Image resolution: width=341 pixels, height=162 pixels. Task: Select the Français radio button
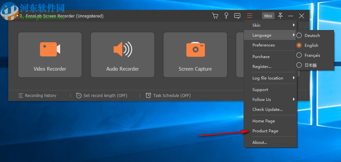pyautogui.click(x=299, y=55)
